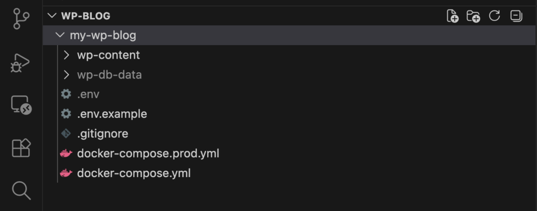Open the Extensions view
The image size is (537, 211).
[x=21, y=148]
